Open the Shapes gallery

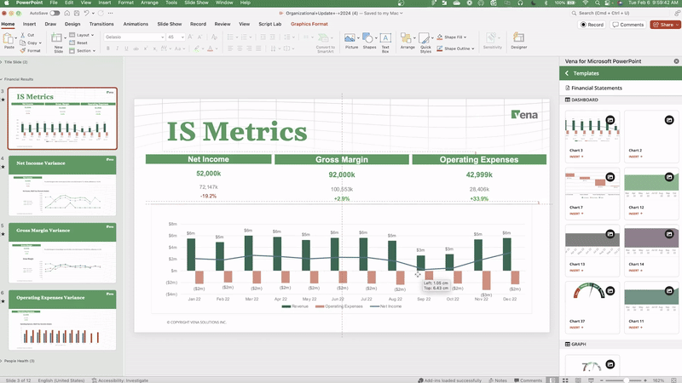pyautogui.click(x=369, y=39)
